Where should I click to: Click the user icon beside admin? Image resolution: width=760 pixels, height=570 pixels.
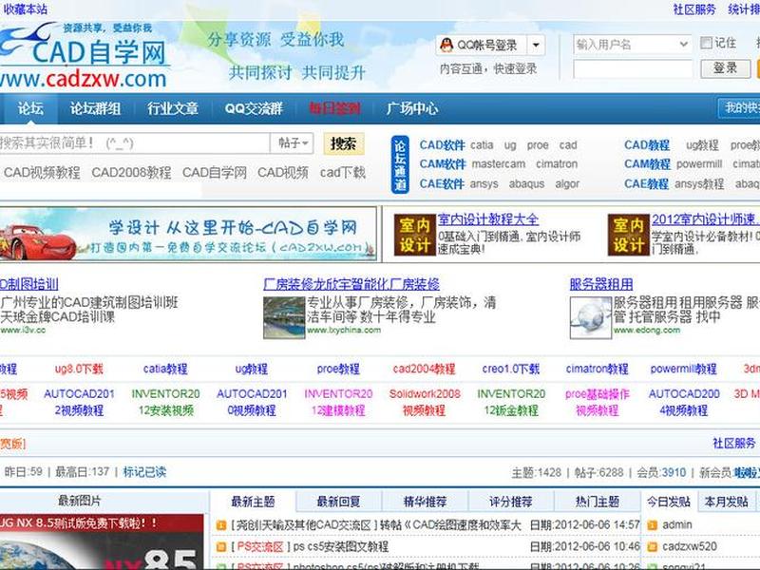point(653,525)
